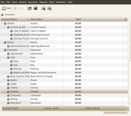Select the Bank Service Char account name

click(20, 76)
